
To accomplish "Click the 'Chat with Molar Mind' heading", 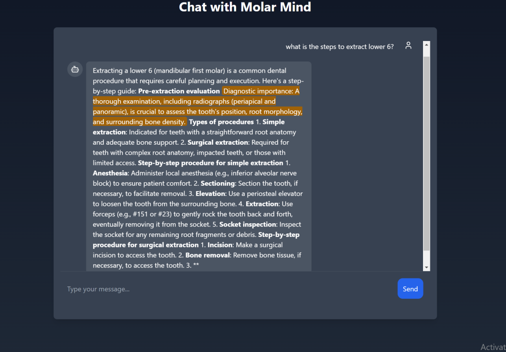I will (245, 7).
